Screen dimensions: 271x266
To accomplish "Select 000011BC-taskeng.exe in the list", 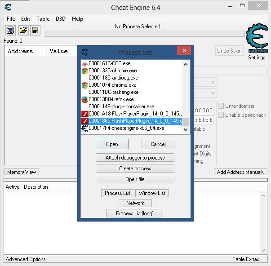I will [131, 92].
